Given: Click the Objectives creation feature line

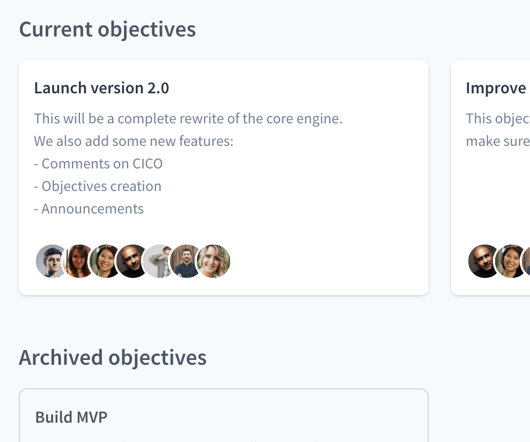Looking at the screenshot, I should tap(98, 187).
